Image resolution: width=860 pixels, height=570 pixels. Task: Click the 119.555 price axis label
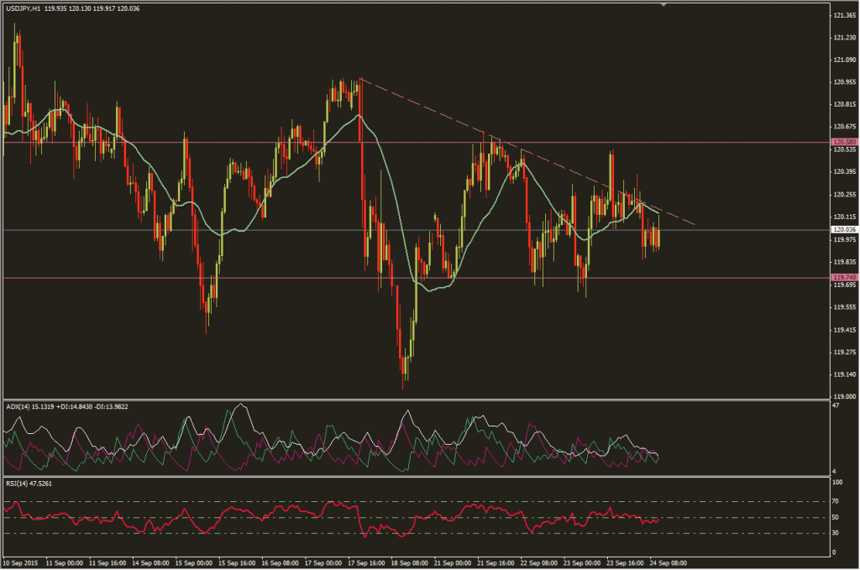point(845,307)
